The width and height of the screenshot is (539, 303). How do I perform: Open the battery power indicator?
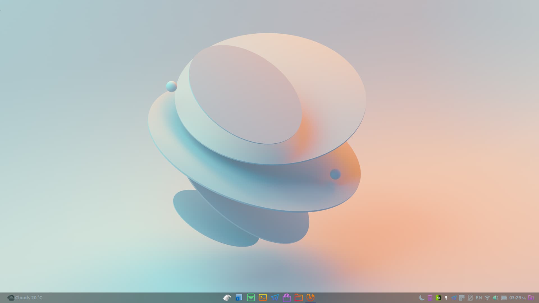point(504,298)
